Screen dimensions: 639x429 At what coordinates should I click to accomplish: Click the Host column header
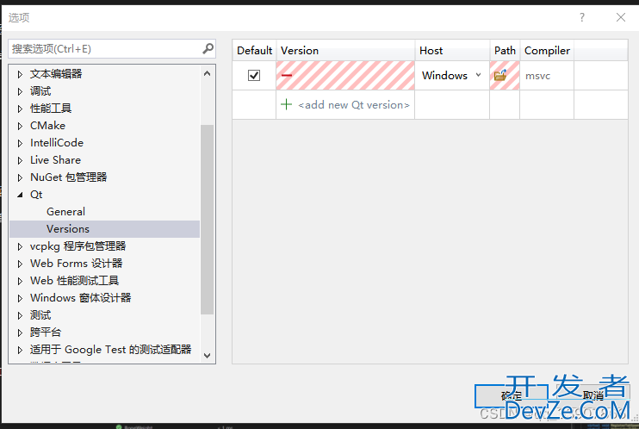tap(452, 51)
